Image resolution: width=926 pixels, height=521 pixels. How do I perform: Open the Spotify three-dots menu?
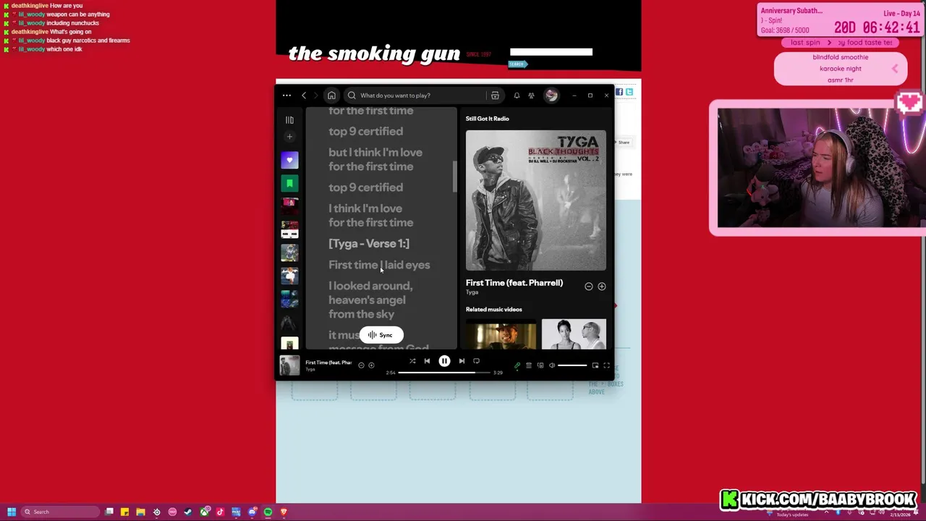(x=286, y=96)
